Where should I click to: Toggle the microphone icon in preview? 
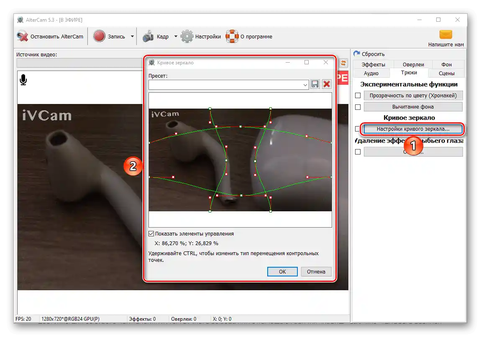(23, 80)
